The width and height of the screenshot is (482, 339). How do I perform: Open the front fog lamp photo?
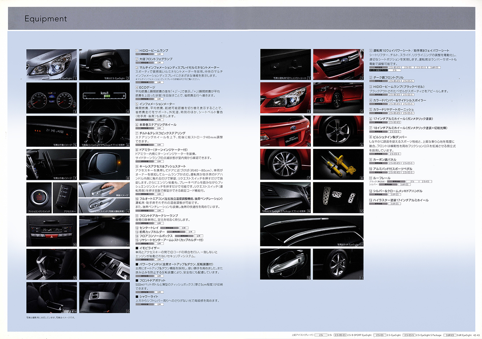point(104,65)
